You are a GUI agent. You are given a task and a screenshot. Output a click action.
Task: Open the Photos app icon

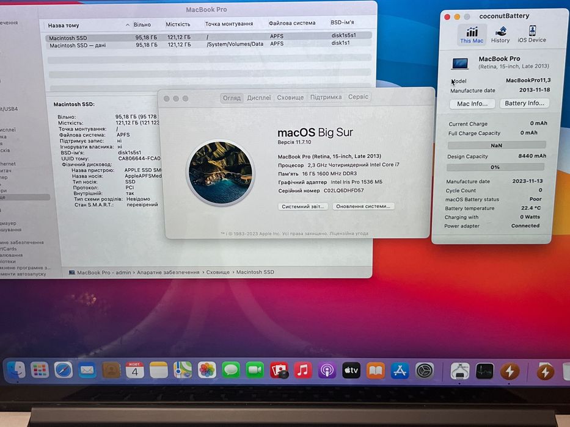coord(207,370)
